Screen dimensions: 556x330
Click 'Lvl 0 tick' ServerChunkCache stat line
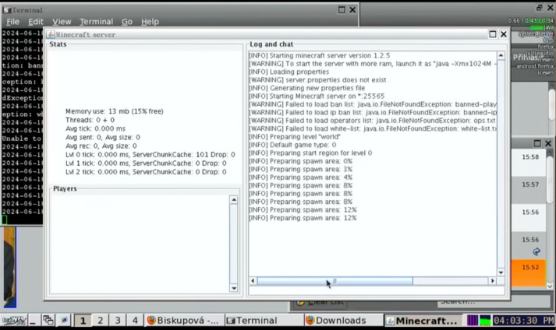(x=150, y=155)
